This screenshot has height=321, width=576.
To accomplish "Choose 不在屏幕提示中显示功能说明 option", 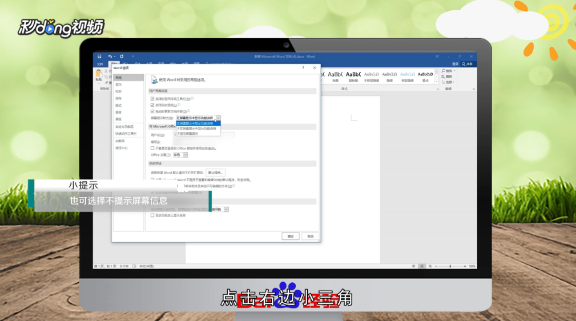I will coord(198,129).
